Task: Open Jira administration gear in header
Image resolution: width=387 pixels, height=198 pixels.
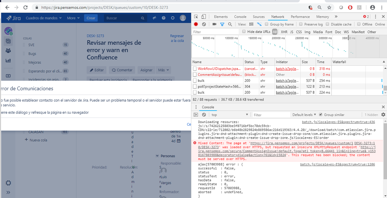Action: click(x=173, y=18)
